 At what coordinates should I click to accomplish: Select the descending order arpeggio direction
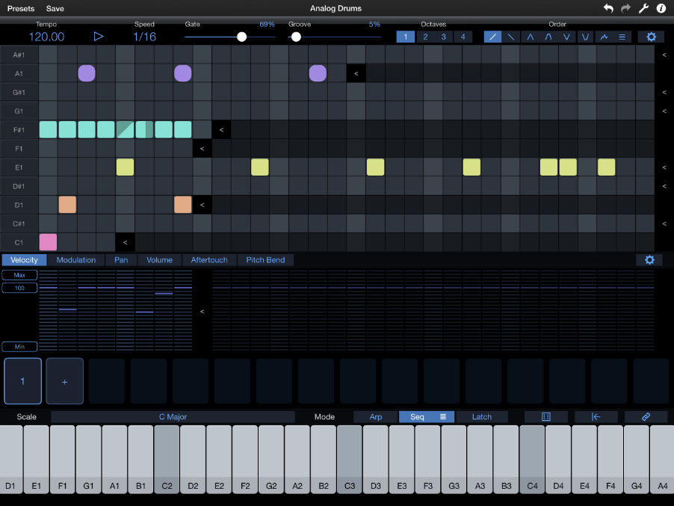[511, 36]
